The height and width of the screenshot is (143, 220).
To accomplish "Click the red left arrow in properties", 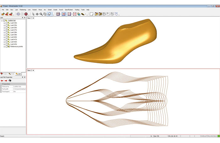I will [x=2, y=81].
